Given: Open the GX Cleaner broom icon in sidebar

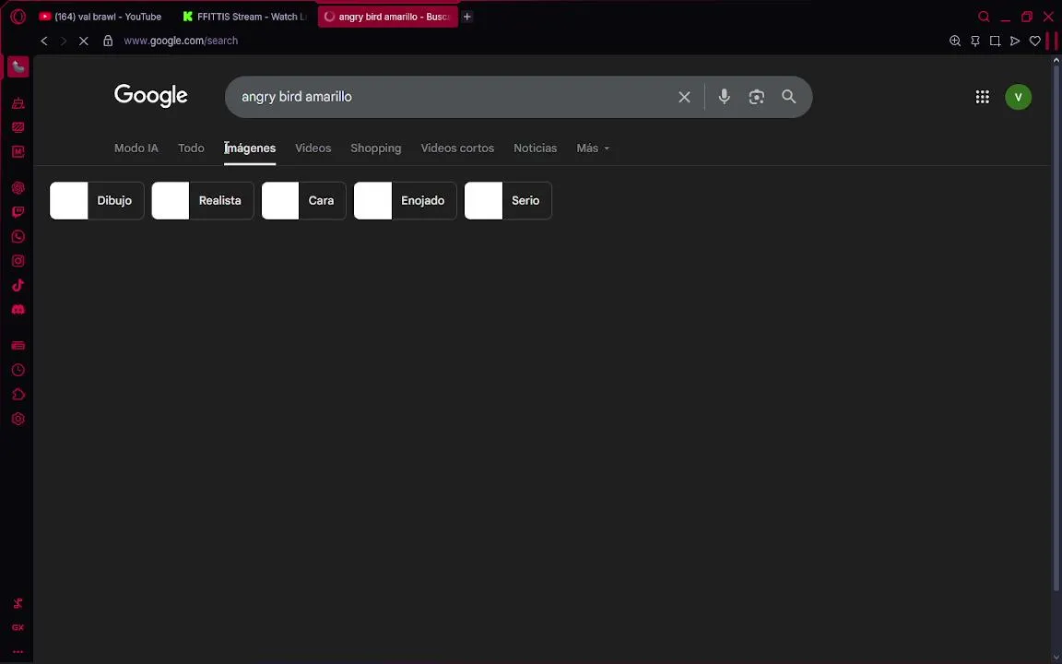Looking at the screenshot, I should click(x=18, y=103).
